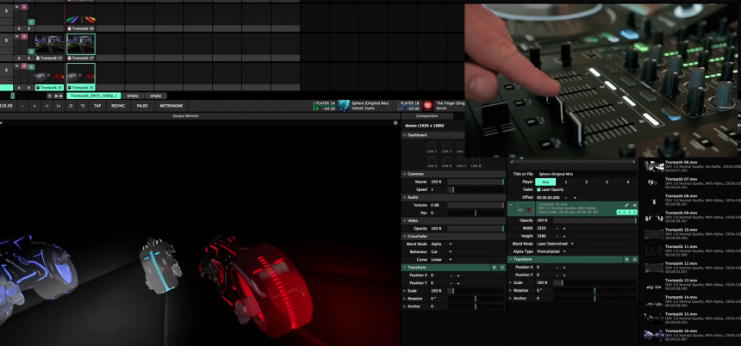Turn the Link 6 dashboard knob
The height and width of the screenshot is (346, 741).
pyautogui.click(x=446, y=160)
